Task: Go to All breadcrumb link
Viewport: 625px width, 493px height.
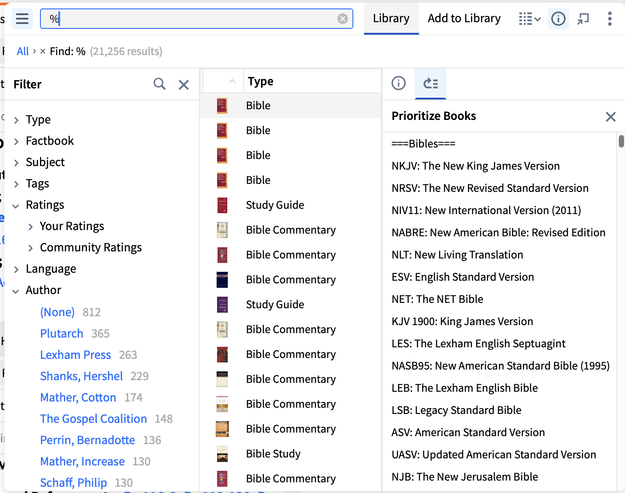Action: [23, 52]
